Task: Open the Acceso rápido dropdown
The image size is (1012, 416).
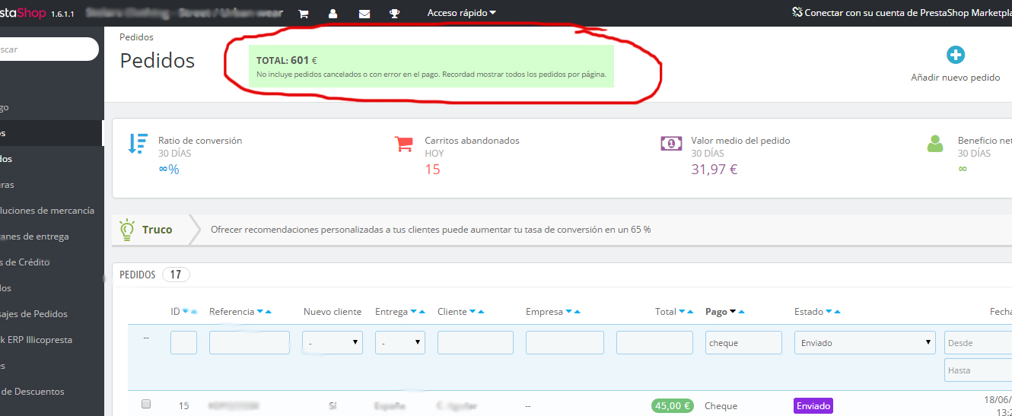Action: coord(461,13)
